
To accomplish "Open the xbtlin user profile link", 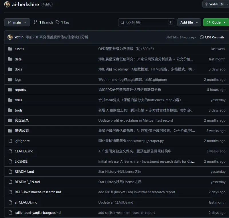I will pyautogui.click(x=19, y=37).
